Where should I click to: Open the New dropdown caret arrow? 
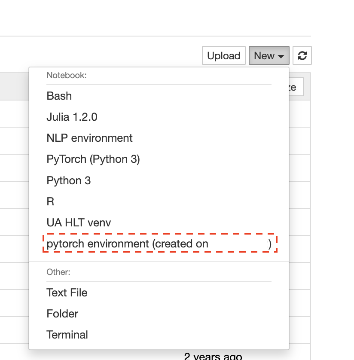coord(281,56)
